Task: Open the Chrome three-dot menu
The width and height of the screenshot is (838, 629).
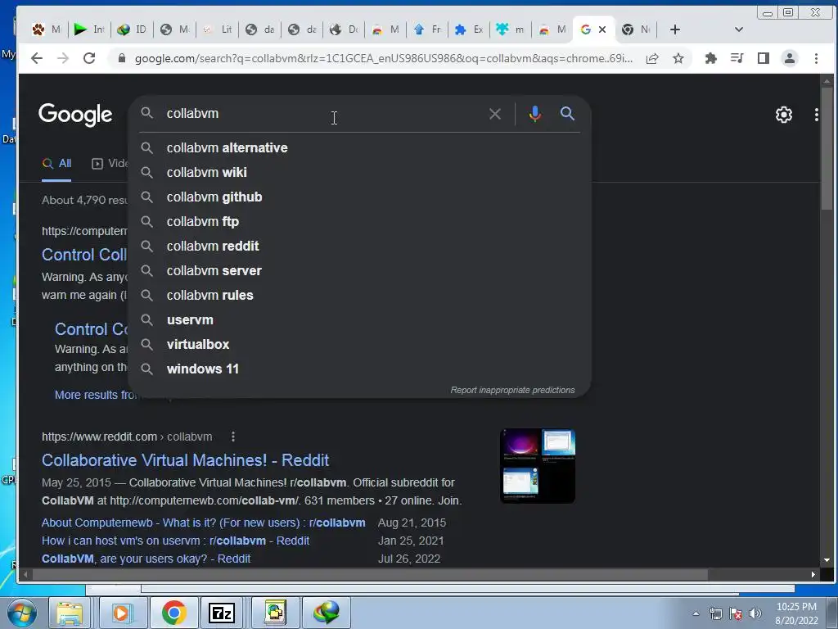Action: pos(816,58)
